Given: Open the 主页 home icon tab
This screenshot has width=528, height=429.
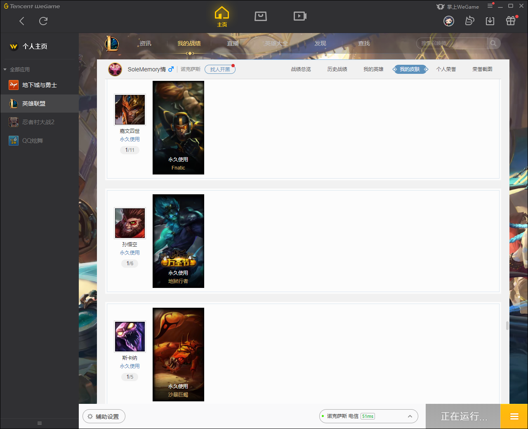Looking at the screenshot, I should point(222,17).
